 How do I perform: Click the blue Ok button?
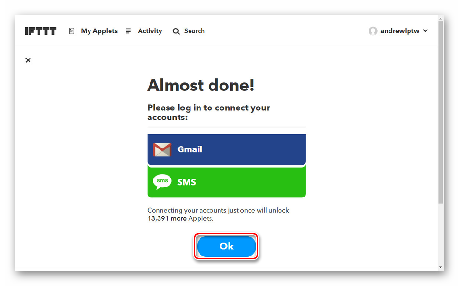click(x=226, y=246)
